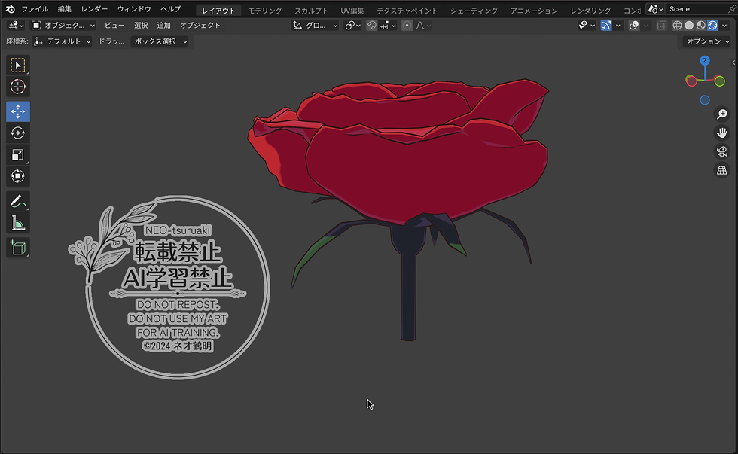738x454 pixels.
Task: Switch to wireframe viewport shading
Action: point(677,26)
